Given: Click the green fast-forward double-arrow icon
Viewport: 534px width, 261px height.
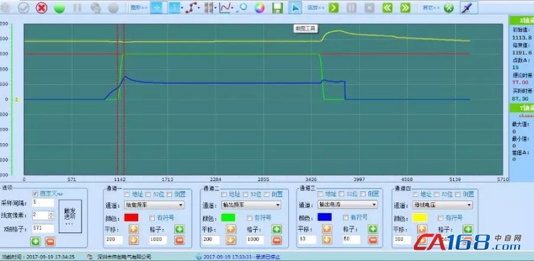Looking at the screenshot, I should pos(405,7).
